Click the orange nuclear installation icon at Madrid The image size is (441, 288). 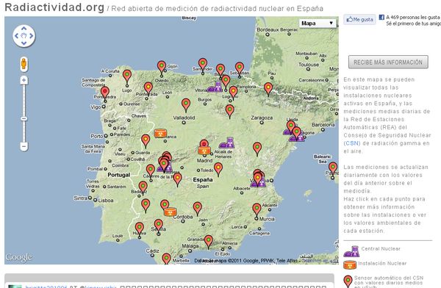click(x=204, y=150)
